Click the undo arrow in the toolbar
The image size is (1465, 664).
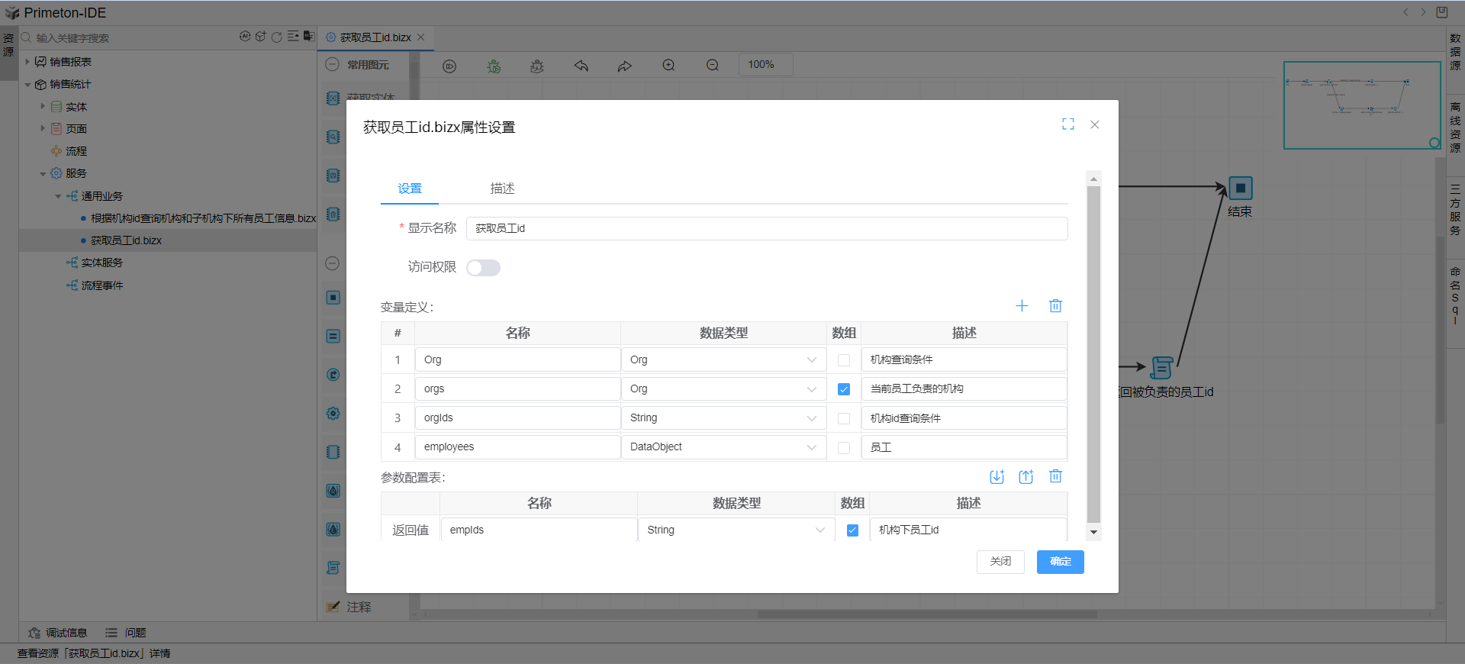581,66
